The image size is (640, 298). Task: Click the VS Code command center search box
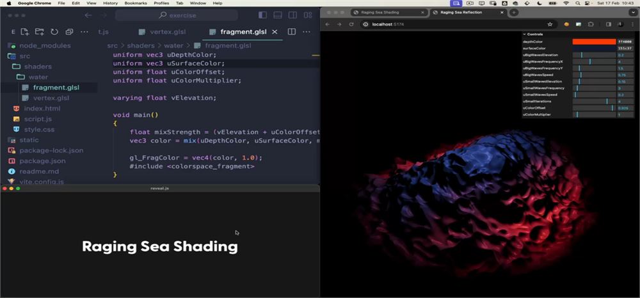pyautogui.click(x=177, y=15)
